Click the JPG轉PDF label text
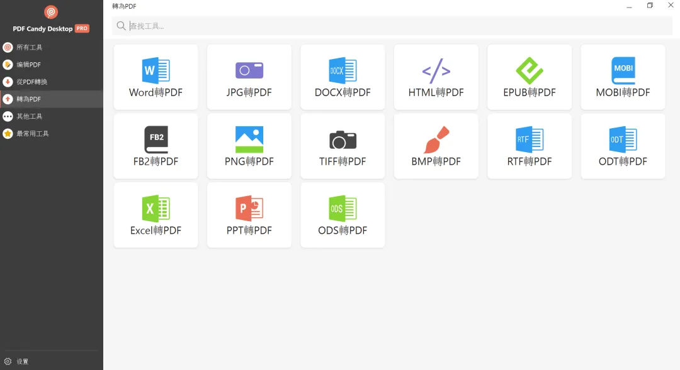Screen dimensions: 680x370 (x=249, y=92)
